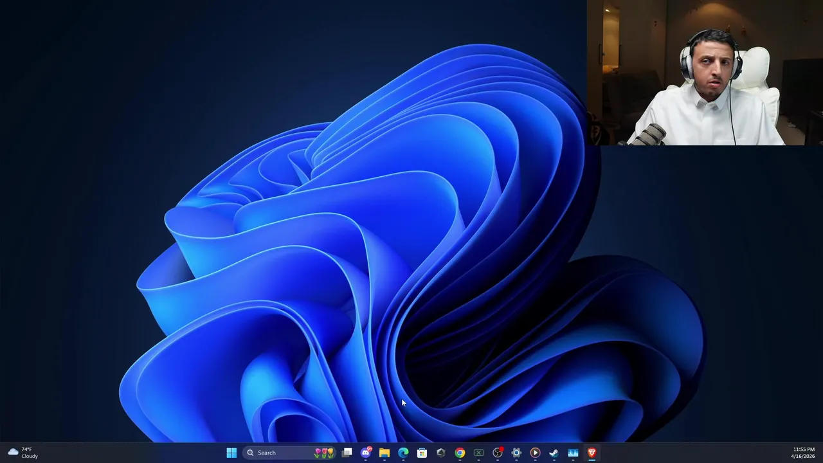The image size is (823, 463).
Task: Open Settings gear on the taskbar
Action: tap(516, 453)
